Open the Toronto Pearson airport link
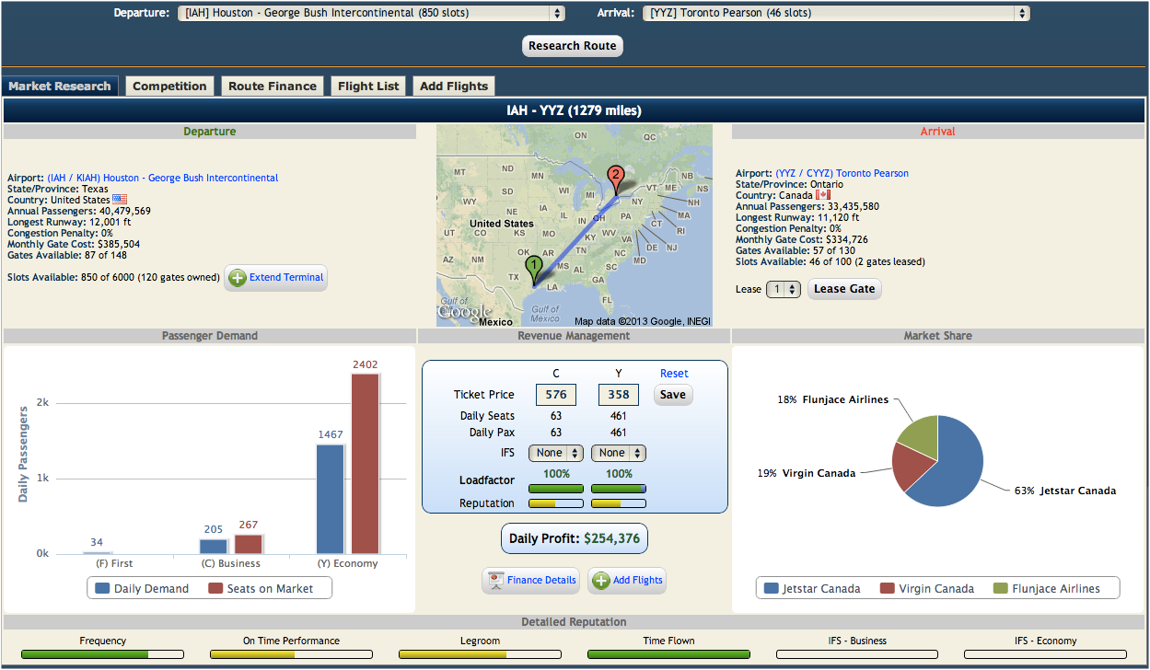This screenshot has height=670, width=1150. (842, 173)
